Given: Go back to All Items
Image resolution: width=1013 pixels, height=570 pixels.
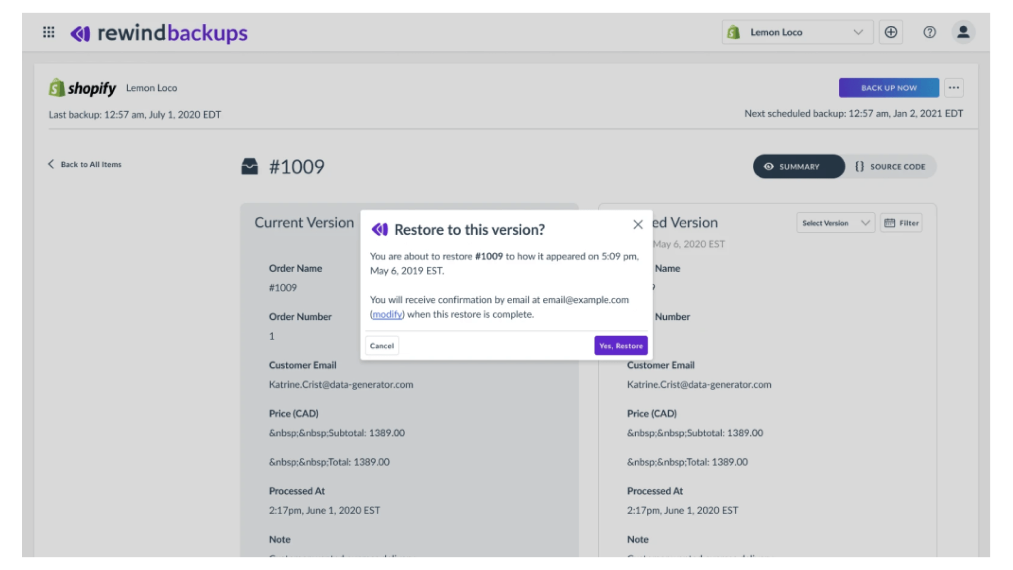Looking at the screenshot, I should point(85,164).
